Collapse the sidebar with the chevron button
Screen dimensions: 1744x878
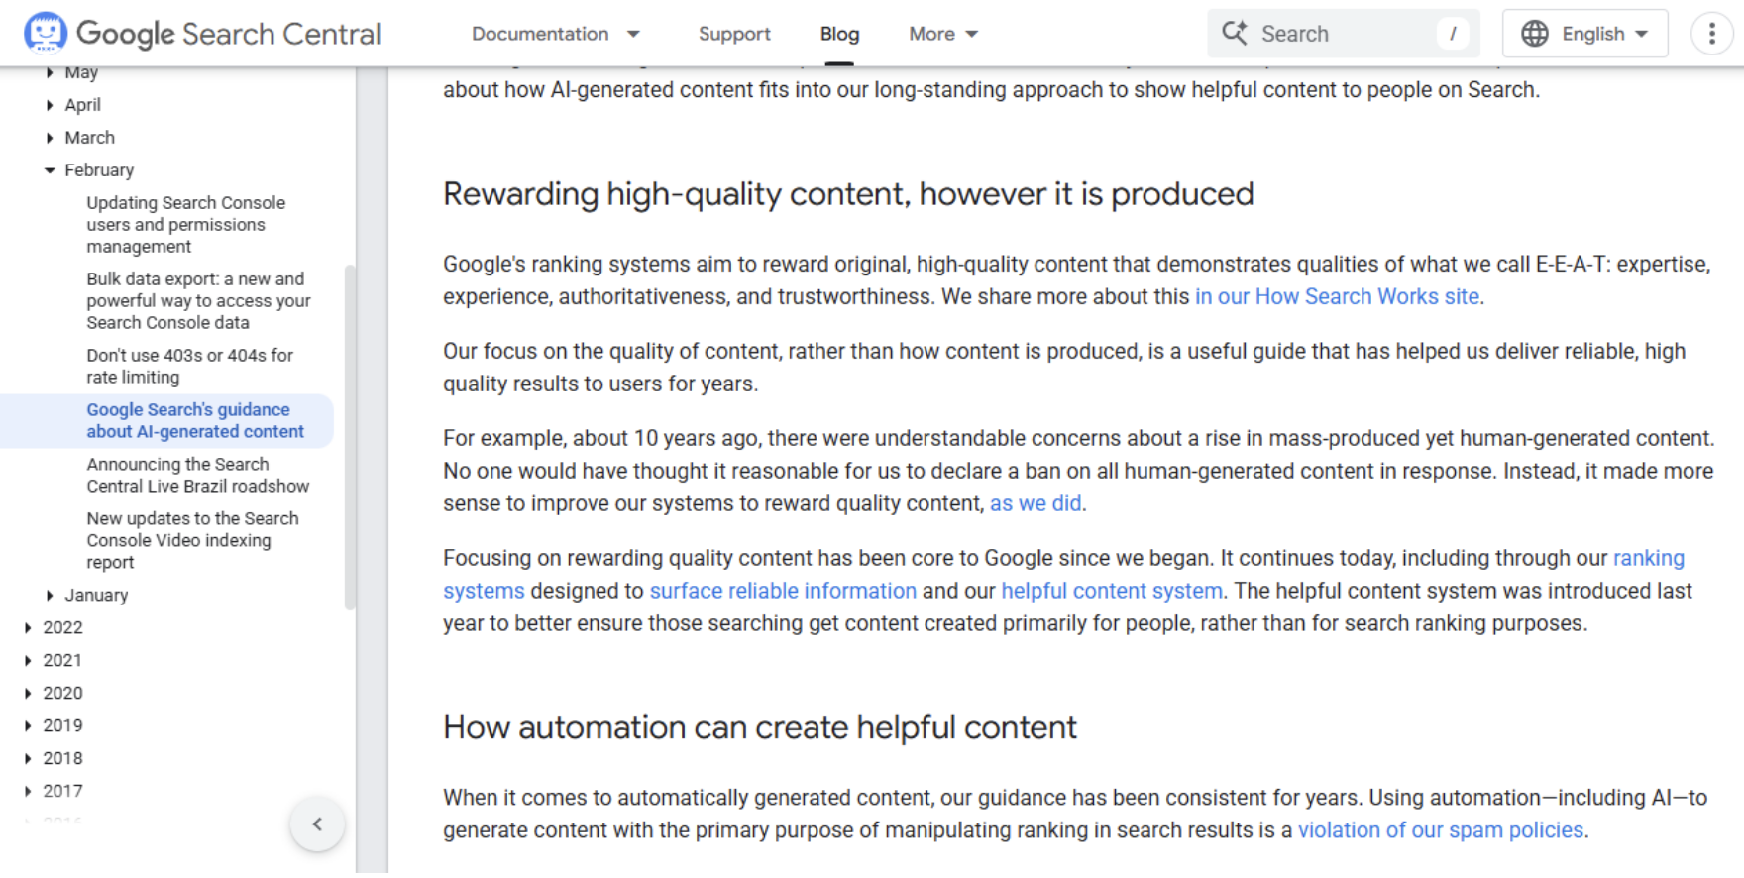click(317, 823)
